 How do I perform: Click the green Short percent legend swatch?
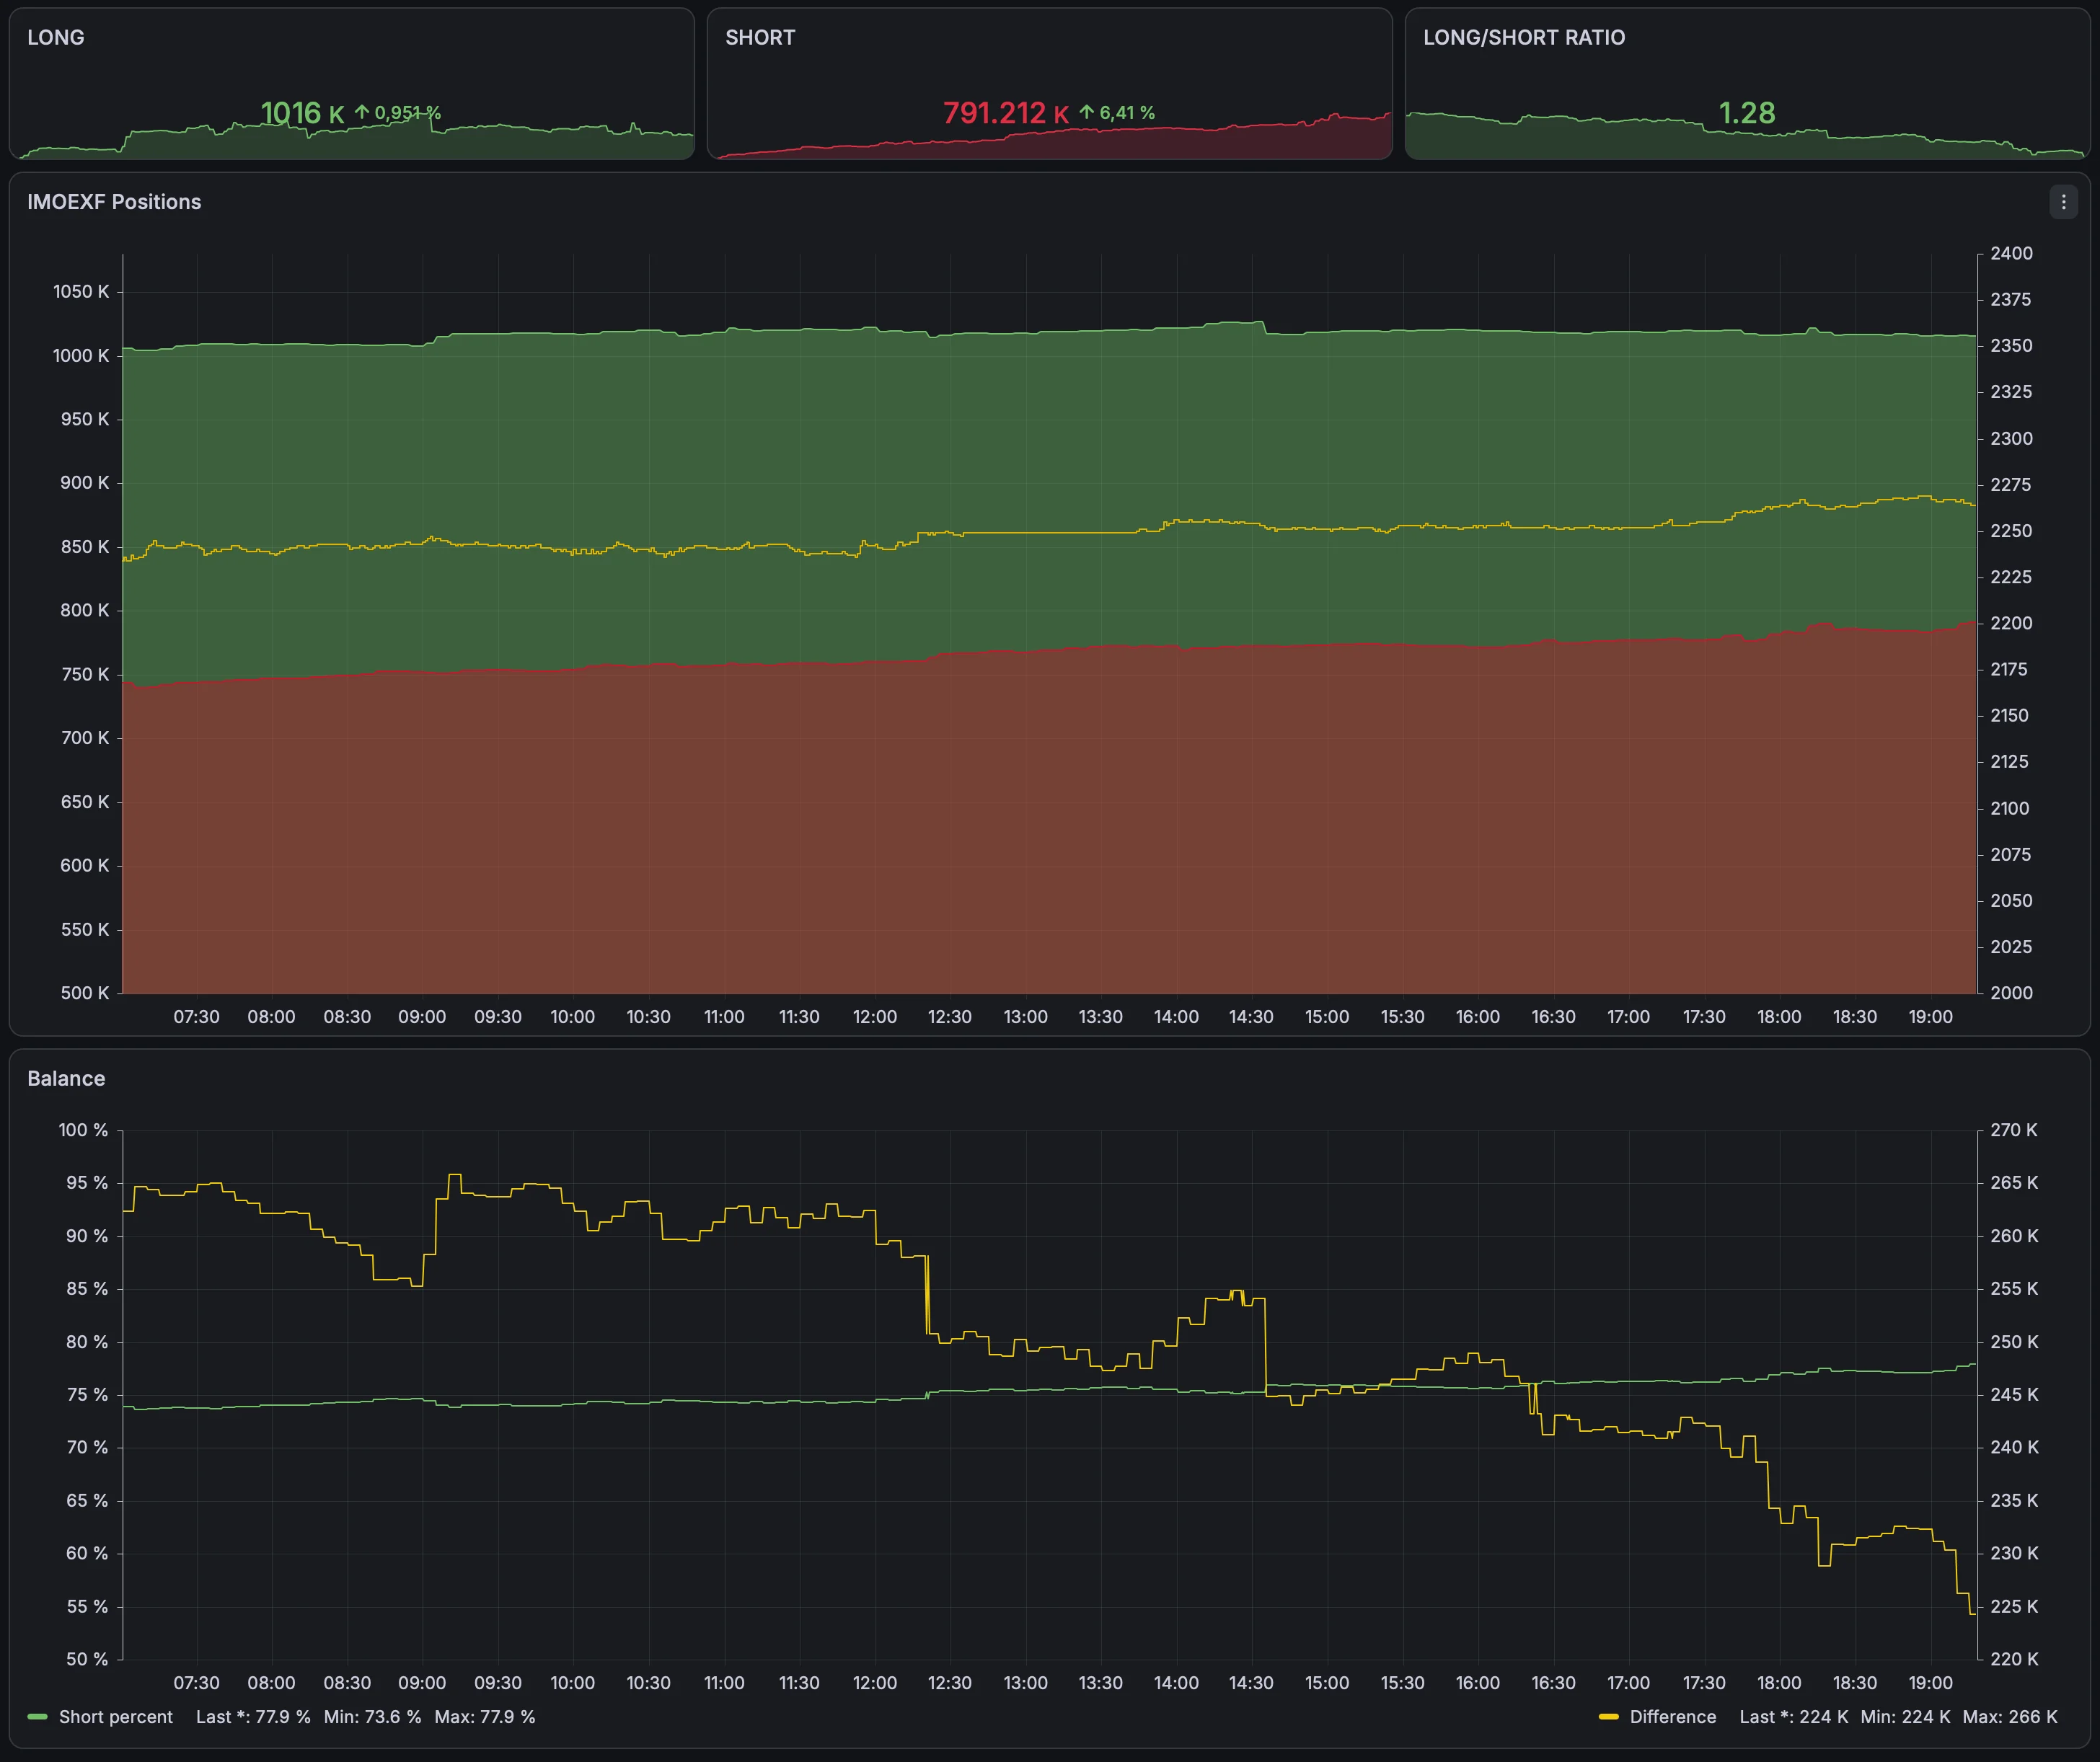38,1717
